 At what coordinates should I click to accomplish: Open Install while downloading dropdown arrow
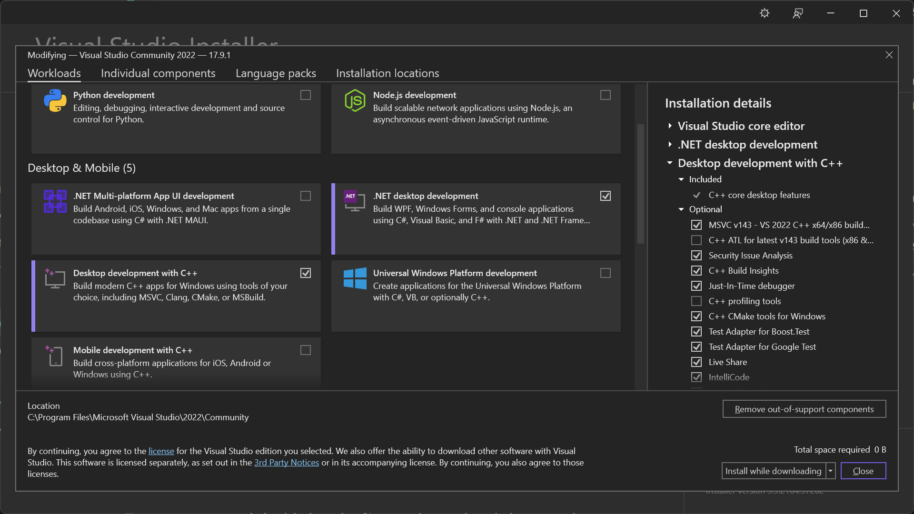pos(831,471)
